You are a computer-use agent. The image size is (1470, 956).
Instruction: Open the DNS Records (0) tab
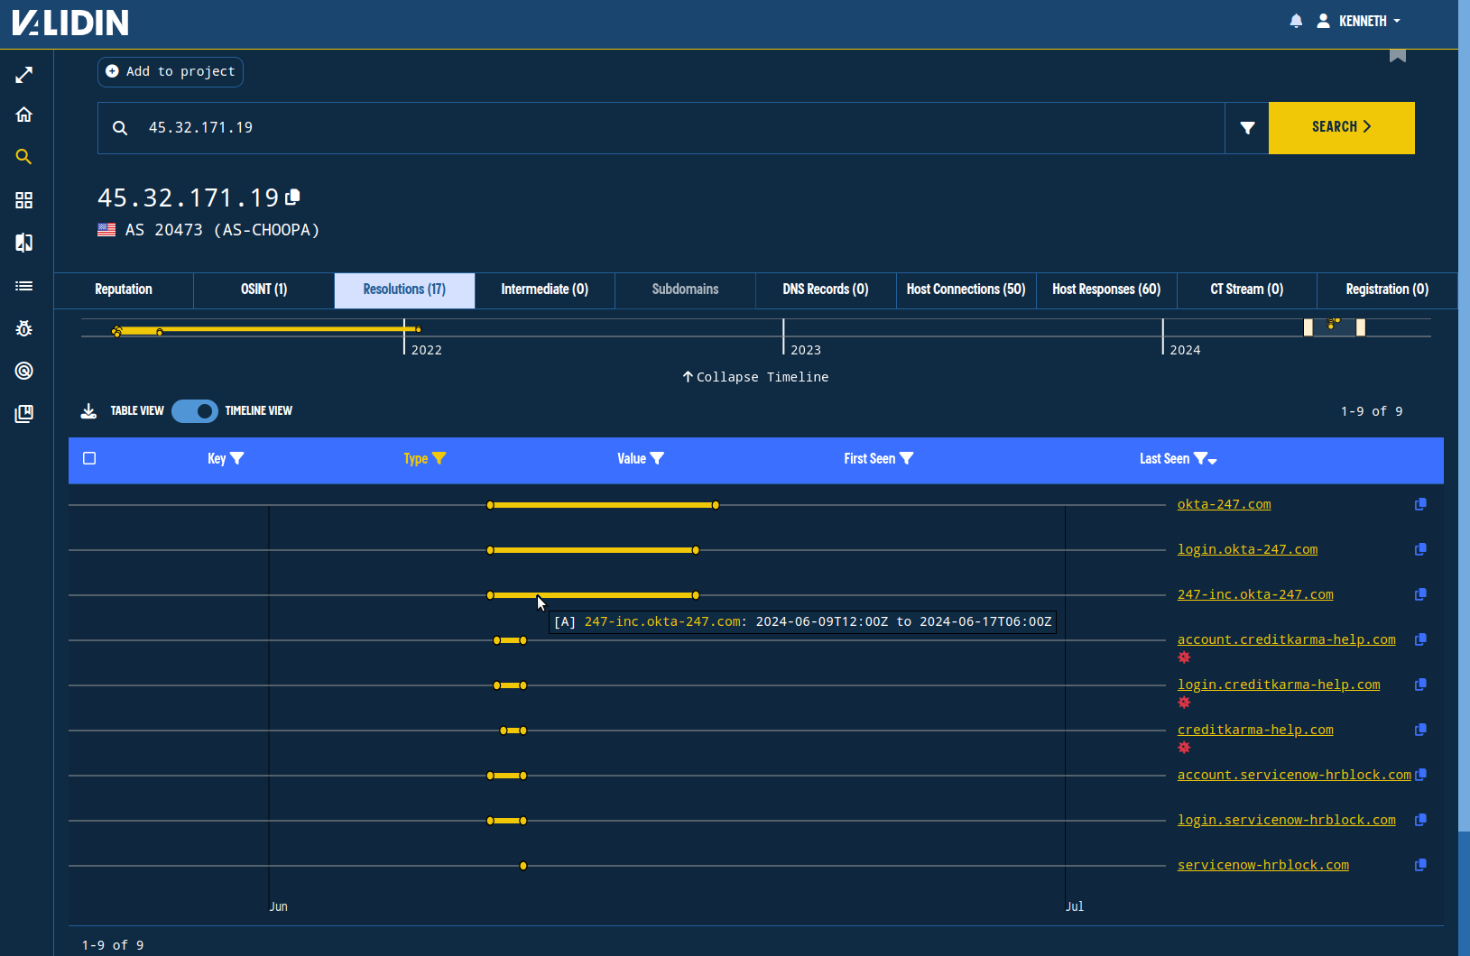[x=826, y=290]
